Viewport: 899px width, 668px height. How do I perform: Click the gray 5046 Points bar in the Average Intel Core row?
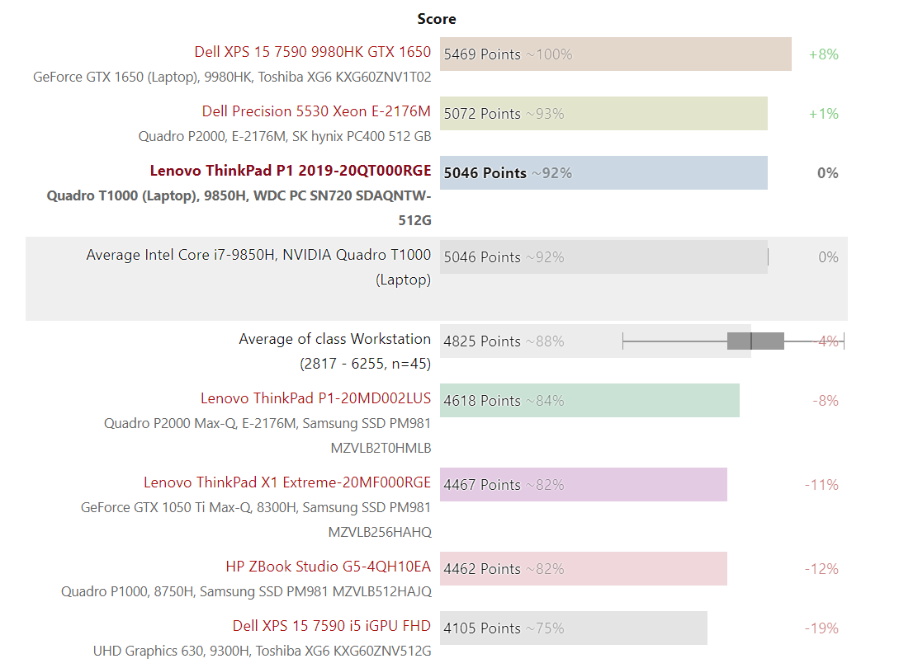pos(603,257)
